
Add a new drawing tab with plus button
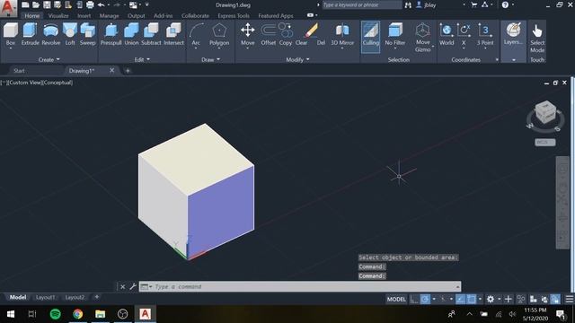coord(128,71)
